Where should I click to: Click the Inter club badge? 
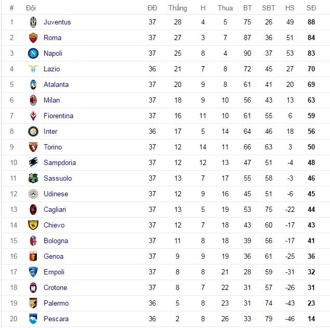(x=33, y=132)
